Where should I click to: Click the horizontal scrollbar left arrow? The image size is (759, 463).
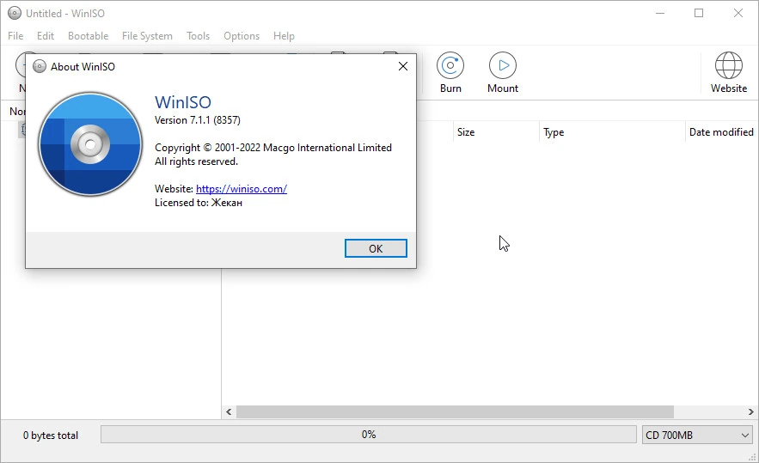[229, 411]
